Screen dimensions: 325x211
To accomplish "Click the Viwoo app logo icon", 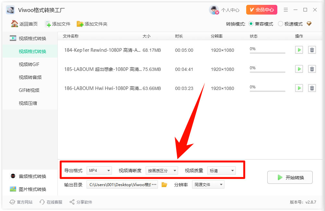I will click(x=10, y=10).
